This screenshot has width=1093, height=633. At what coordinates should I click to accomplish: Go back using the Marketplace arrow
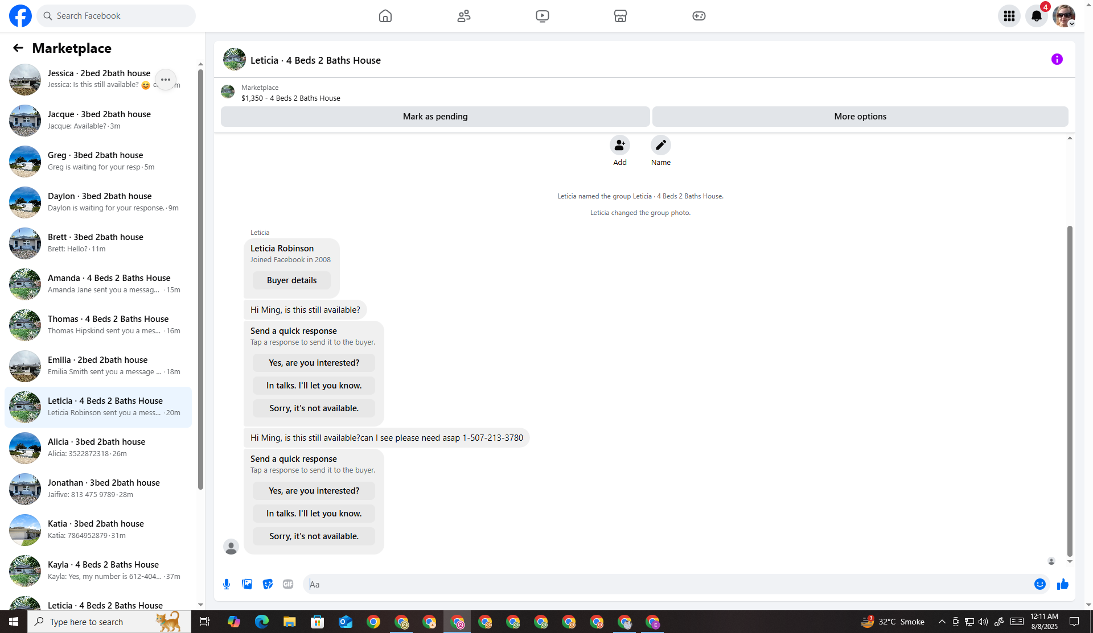(18, 48)
